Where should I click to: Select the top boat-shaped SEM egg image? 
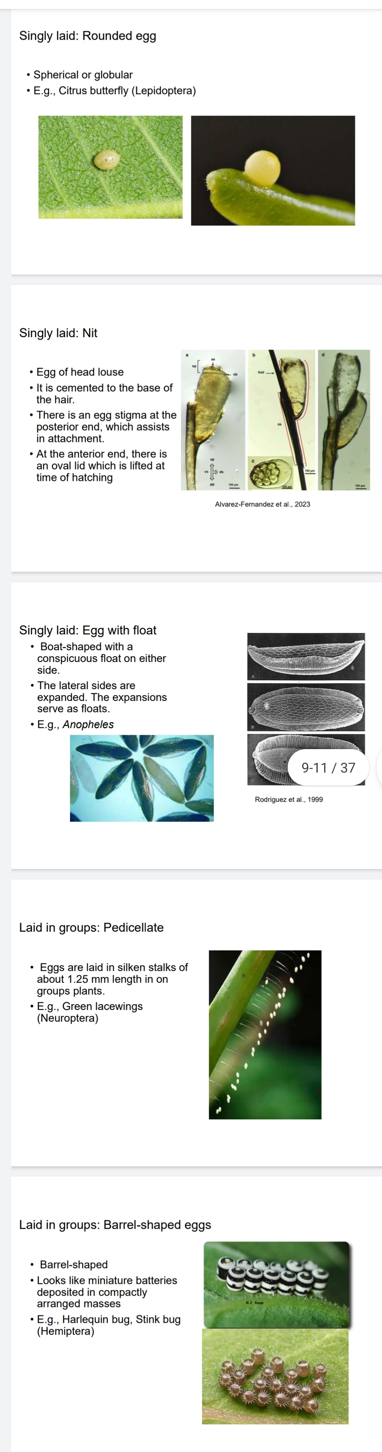(x=306, y=657)
